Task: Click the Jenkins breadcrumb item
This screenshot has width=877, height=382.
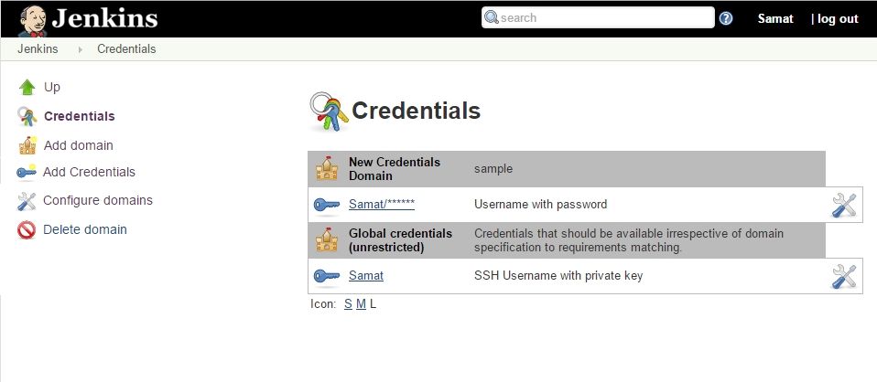Action: 38,49
